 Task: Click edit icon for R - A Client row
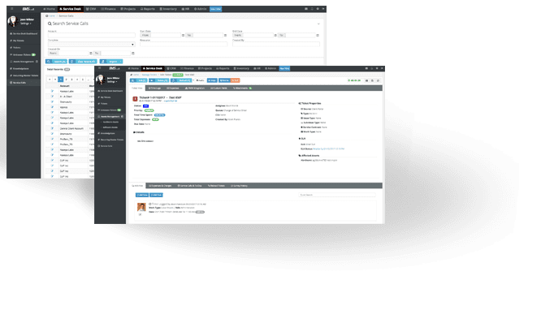click(52, 97)
